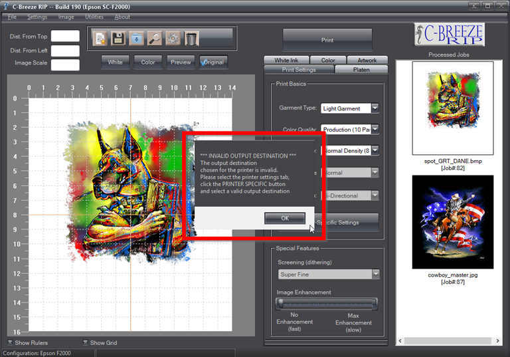Image resolution: width=510 pixels, height=357 pixels.
Task: Click the left arrow of Processed Jobs scrollbar
Action: point(400,341)
